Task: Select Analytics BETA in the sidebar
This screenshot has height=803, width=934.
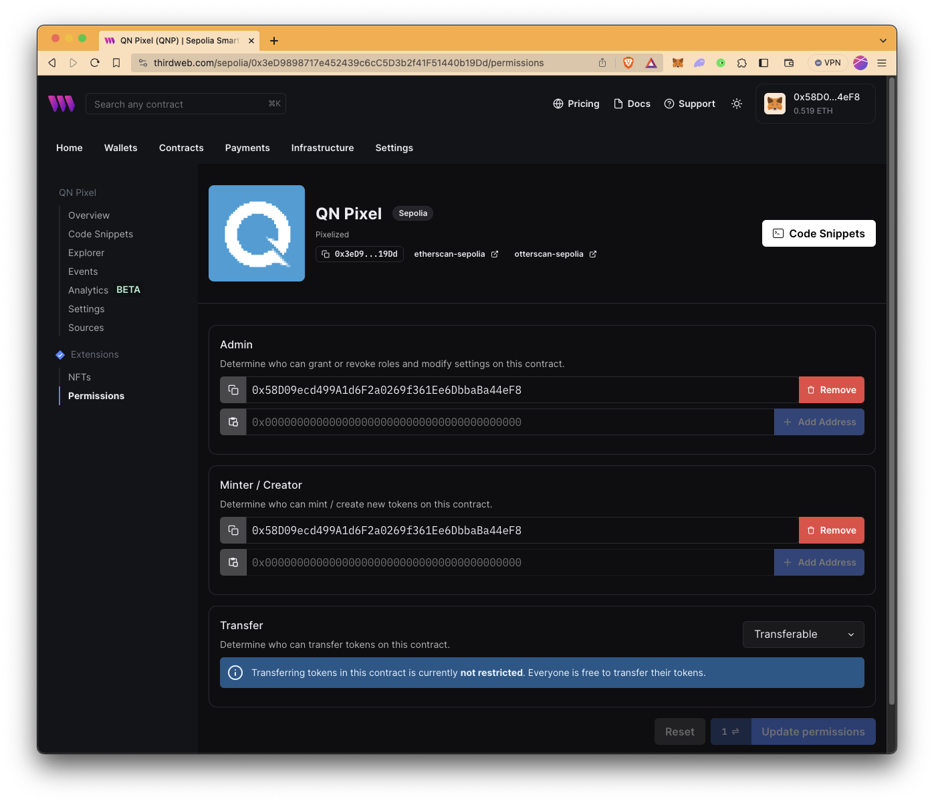Action: point(104,290)
